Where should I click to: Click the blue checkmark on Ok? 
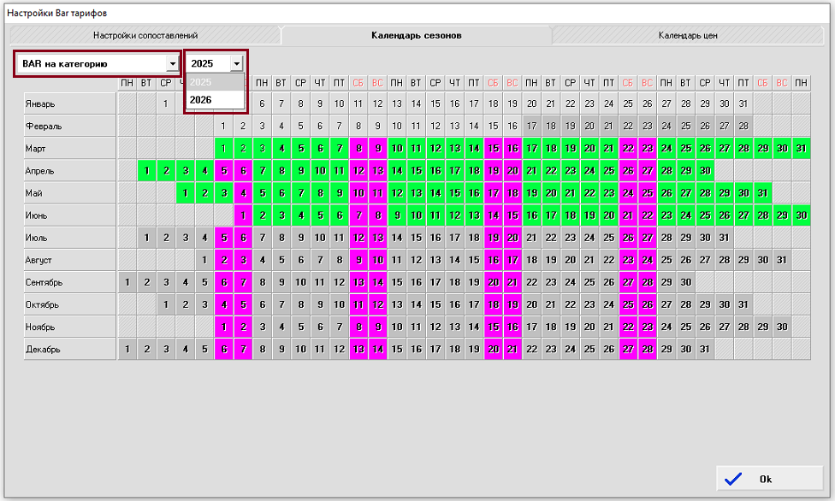(x=733, y=479)
